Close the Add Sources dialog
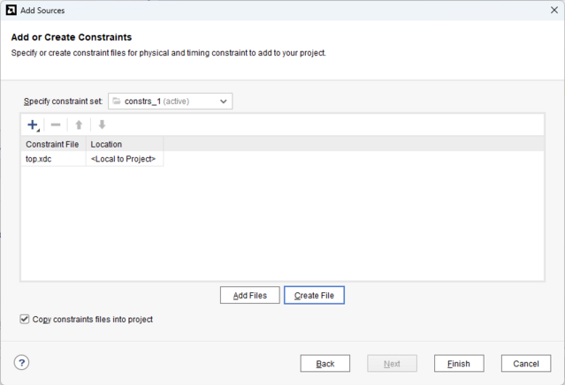Screen dimensions: 565x385 554,10
